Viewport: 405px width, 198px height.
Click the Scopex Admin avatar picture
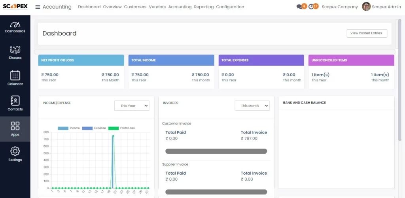(x=366, y=7)
